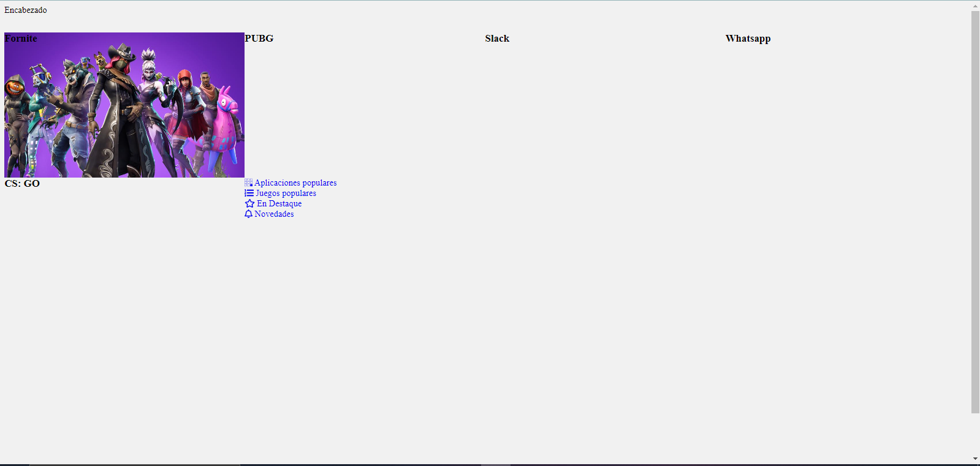Select the Fornite heading
Viewport: 980px width, 466px height.
point(21,38)
